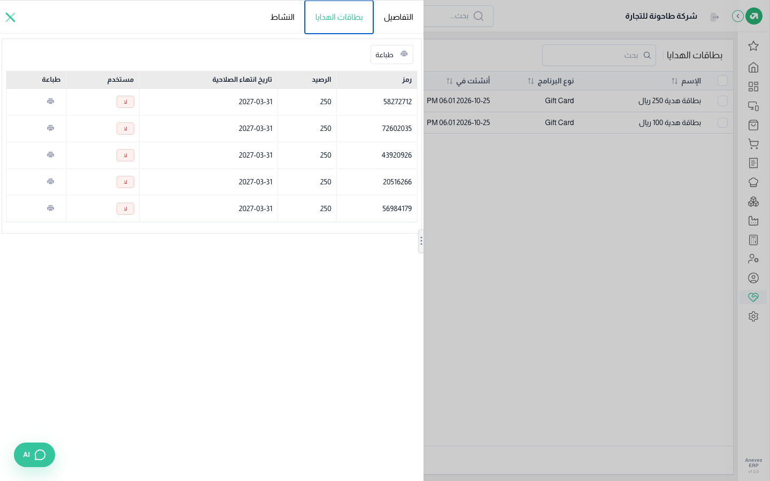Open the shopping bag icon in sidebar
Screen dimensions: 770x481
(753, 125)
